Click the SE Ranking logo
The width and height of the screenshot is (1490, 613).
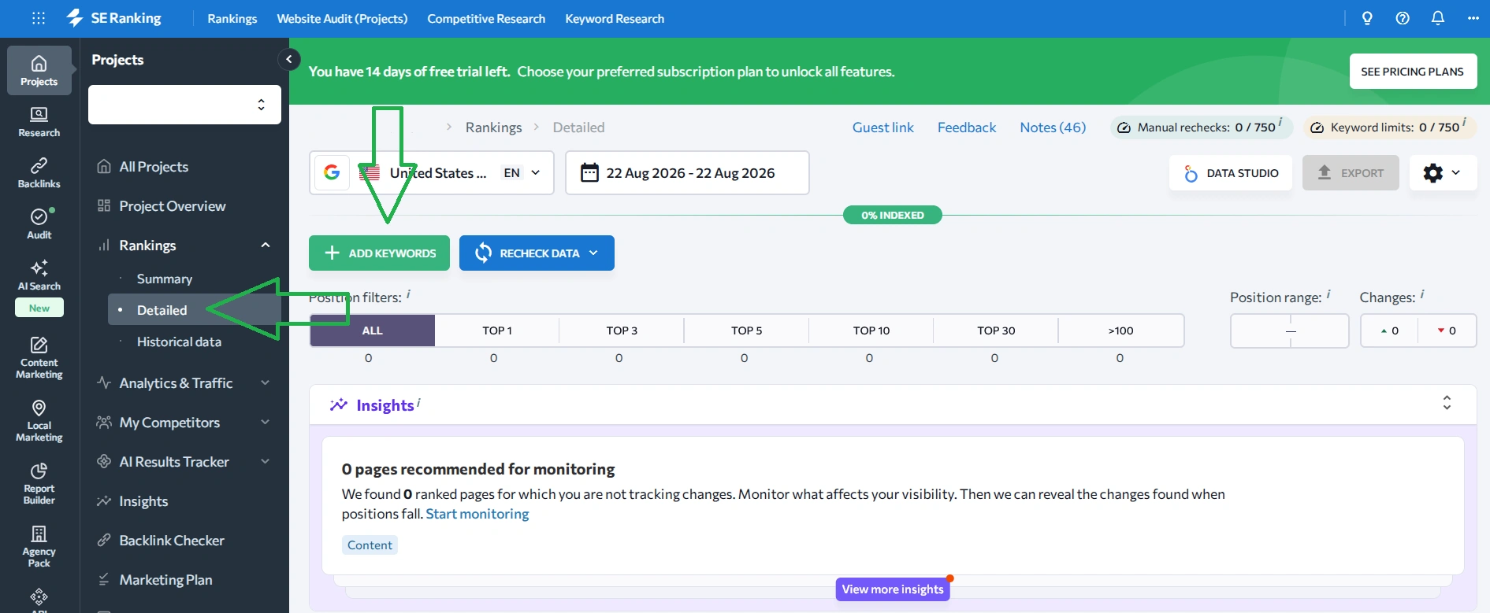114,18
